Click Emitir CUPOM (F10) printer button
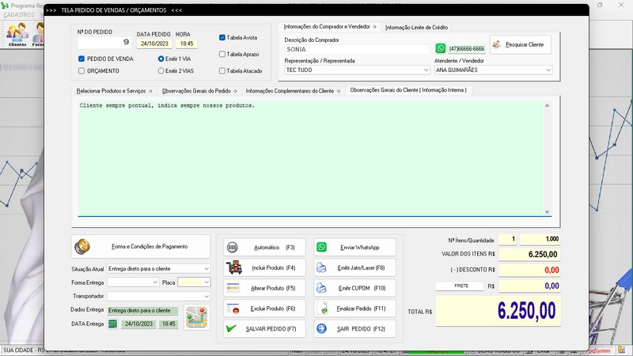 point(354,288)
